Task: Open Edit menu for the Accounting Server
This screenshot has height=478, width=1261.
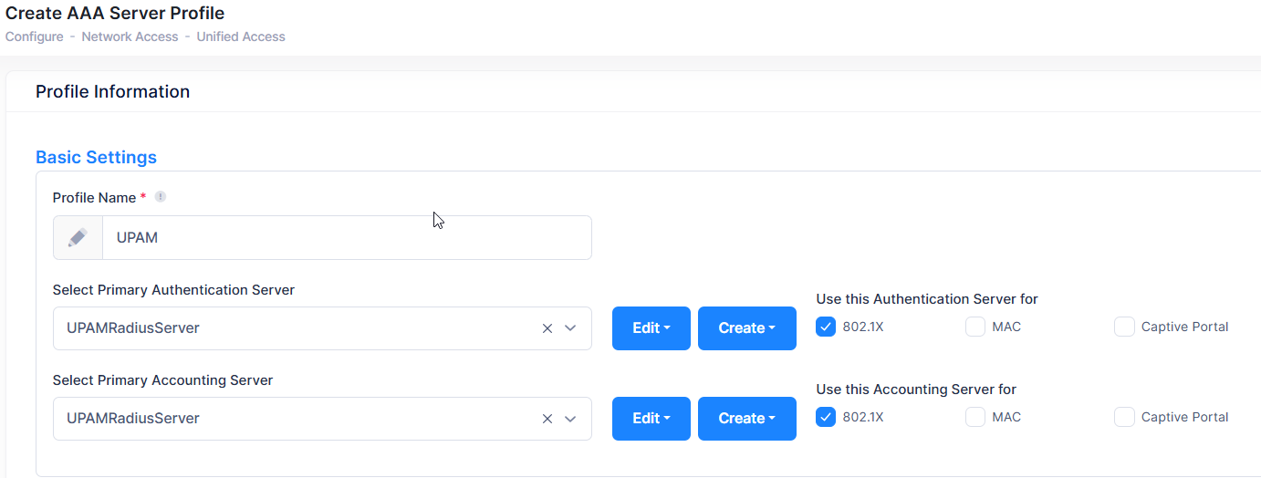Action: point(651,419)
